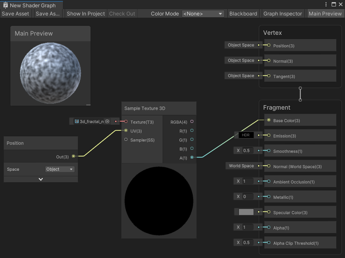
Task: Toggle the Main Preview panel visibility
Action: pyautogui.click(x=325, y=13)
